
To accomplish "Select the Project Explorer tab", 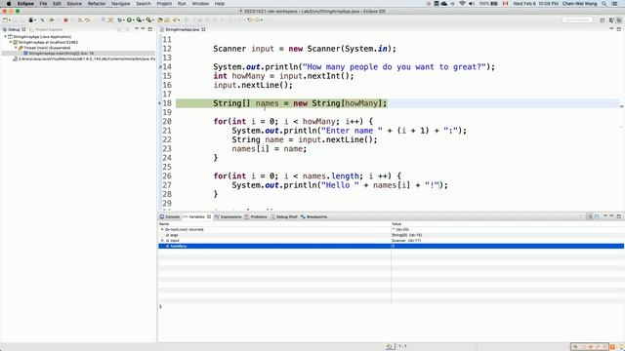I will (46, 29).
